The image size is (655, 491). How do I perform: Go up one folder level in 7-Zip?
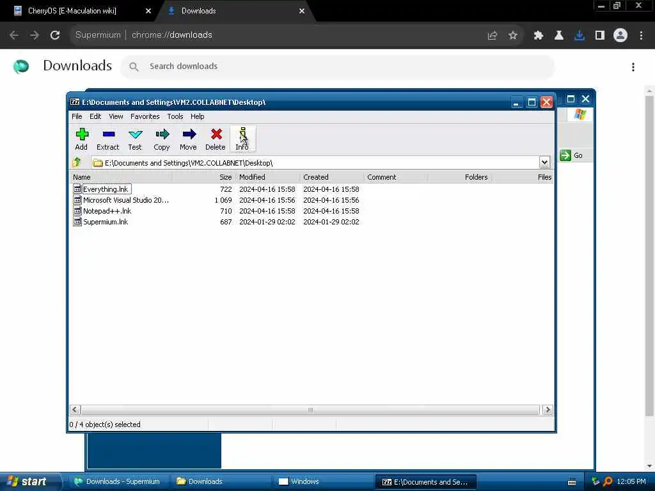77,162
